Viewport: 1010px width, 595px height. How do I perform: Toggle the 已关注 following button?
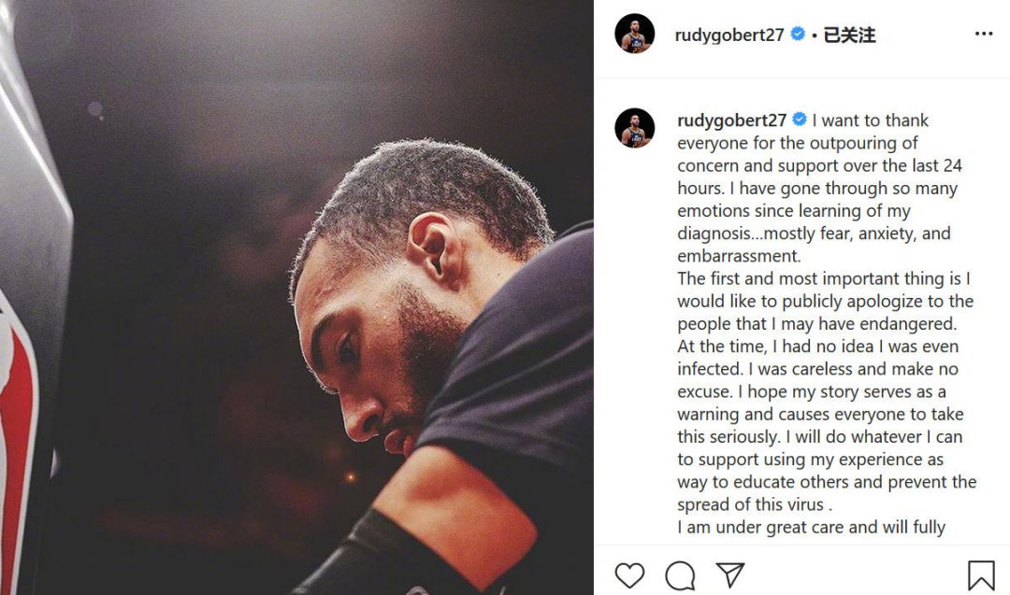[849, 35]
